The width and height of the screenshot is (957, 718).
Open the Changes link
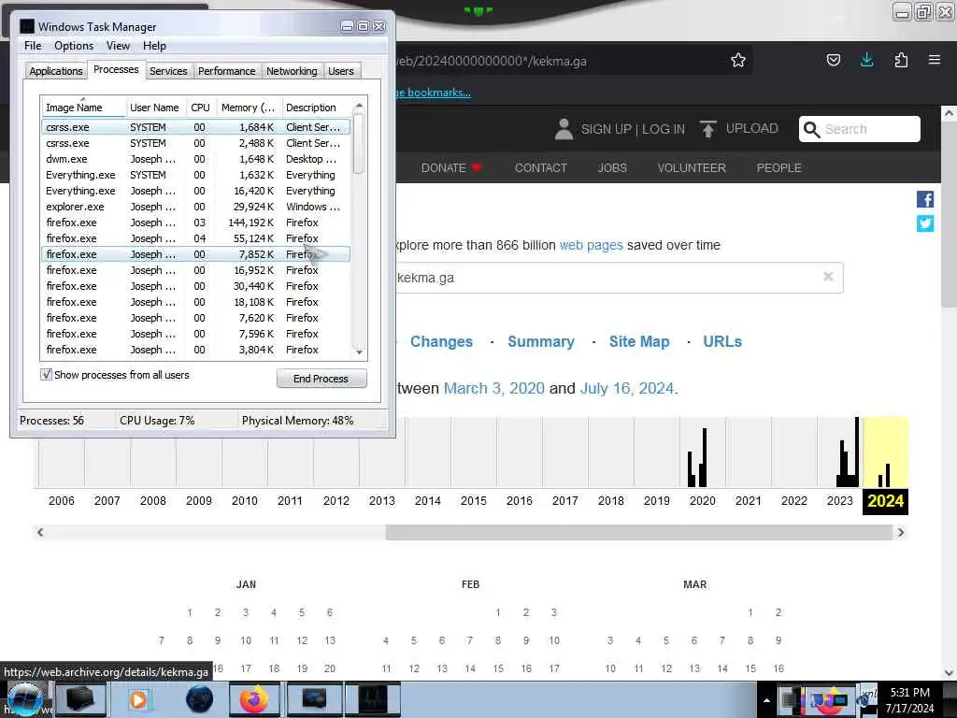(x=441, y=341)
